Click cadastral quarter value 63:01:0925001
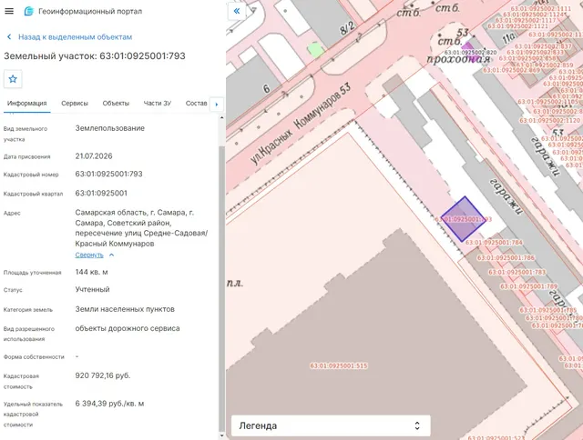Image resolution: width=583 pixels, height=440 pixels. (x=101, y=194)
